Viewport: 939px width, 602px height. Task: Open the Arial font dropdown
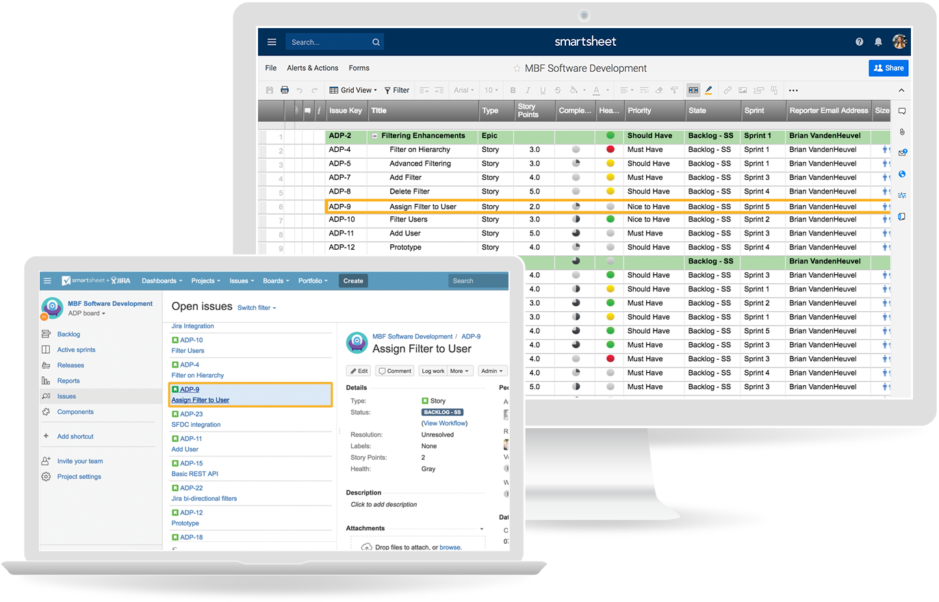[465, 90]
